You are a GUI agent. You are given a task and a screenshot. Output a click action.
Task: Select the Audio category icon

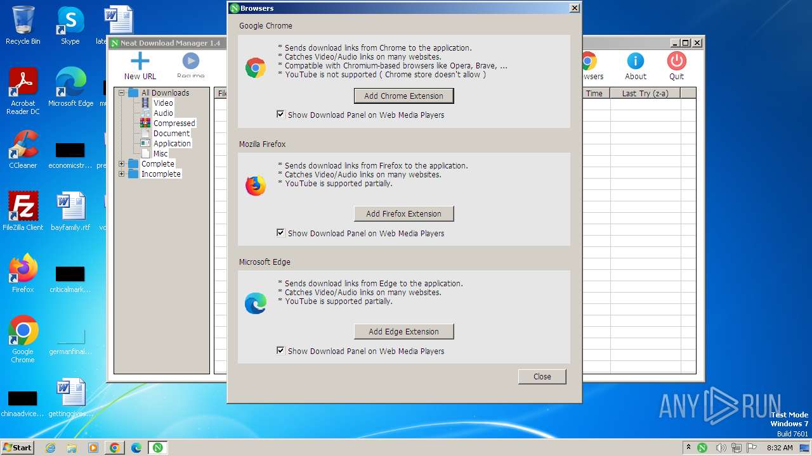click(145, 113)
